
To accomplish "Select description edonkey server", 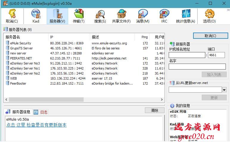I will point(103,53).
